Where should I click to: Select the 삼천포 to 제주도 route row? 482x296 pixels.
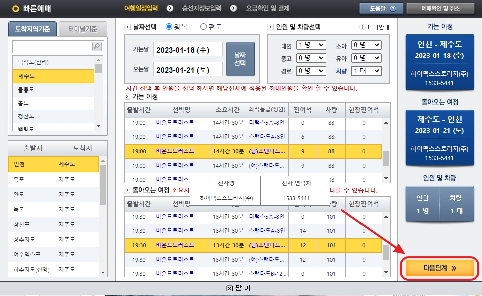[54, 224]
